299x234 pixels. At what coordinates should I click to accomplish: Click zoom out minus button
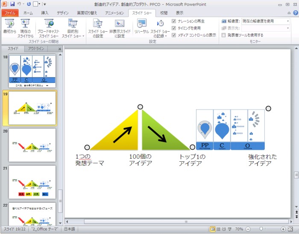[248, 229]
